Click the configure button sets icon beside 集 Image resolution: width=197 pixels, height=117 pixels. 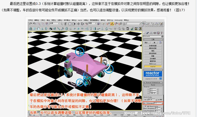[160, 43]
